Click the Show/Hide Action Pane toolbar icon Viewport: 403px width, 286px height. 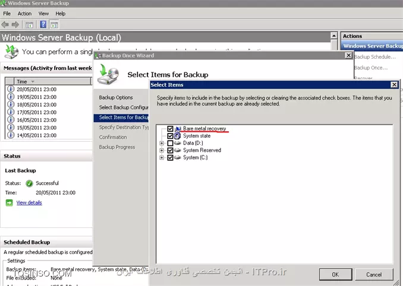click(54, 25)
